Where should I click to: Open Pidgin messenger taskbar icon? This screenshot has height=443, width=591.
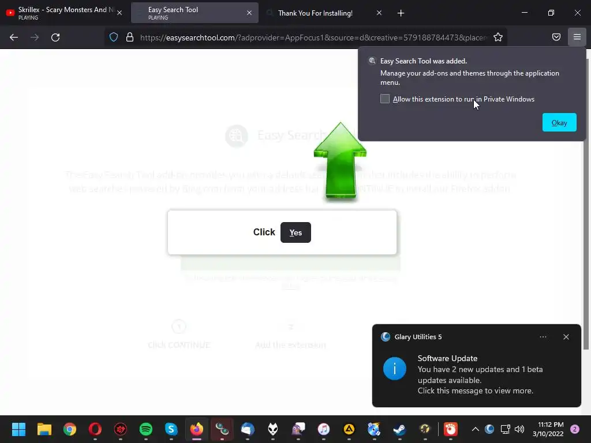(x=298, y=429)
